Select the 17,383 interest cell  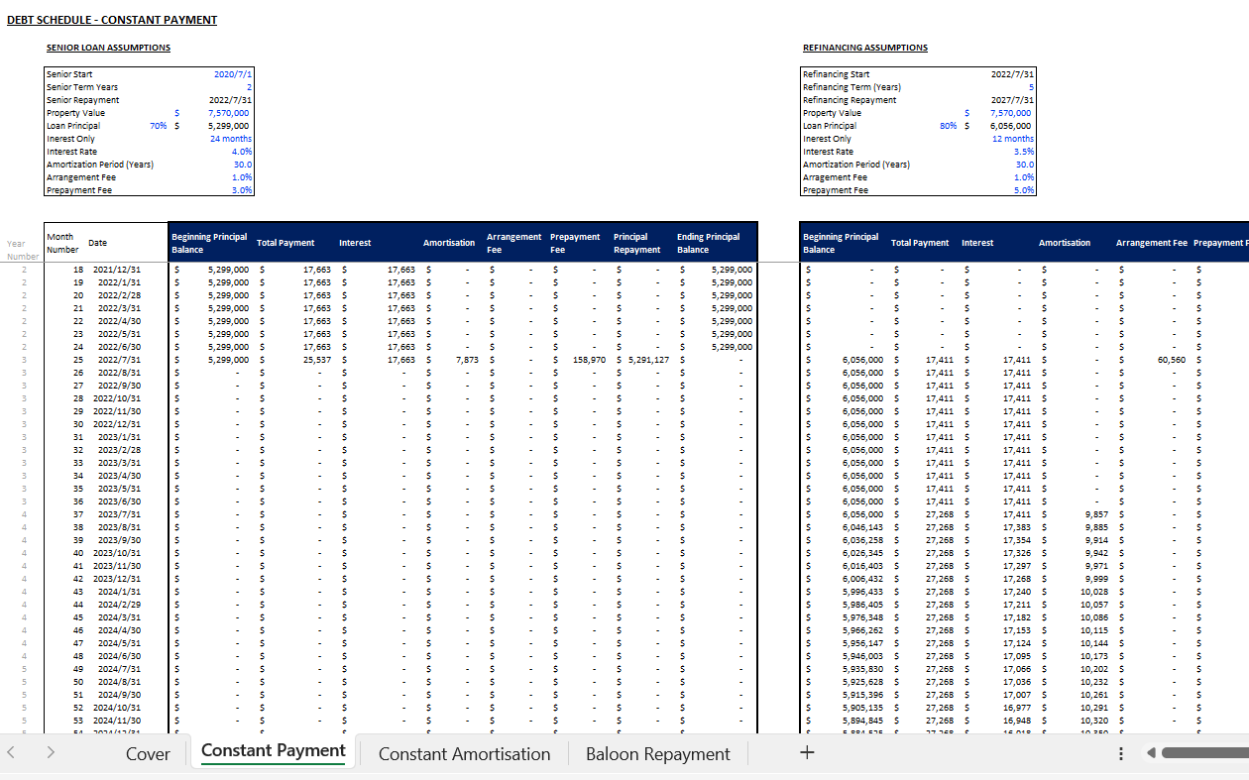pyautogui.click(x=1017, y=527)
